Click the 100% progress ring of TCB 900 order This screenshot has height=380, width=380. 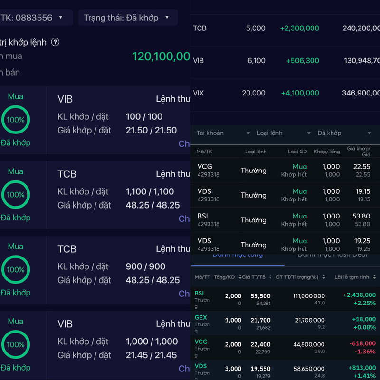(16, 269)
